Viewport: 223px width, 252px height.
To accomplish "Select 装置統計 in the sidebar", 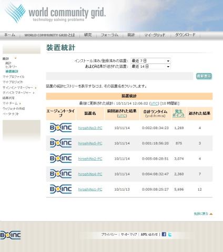I will (x=12, y=71).
